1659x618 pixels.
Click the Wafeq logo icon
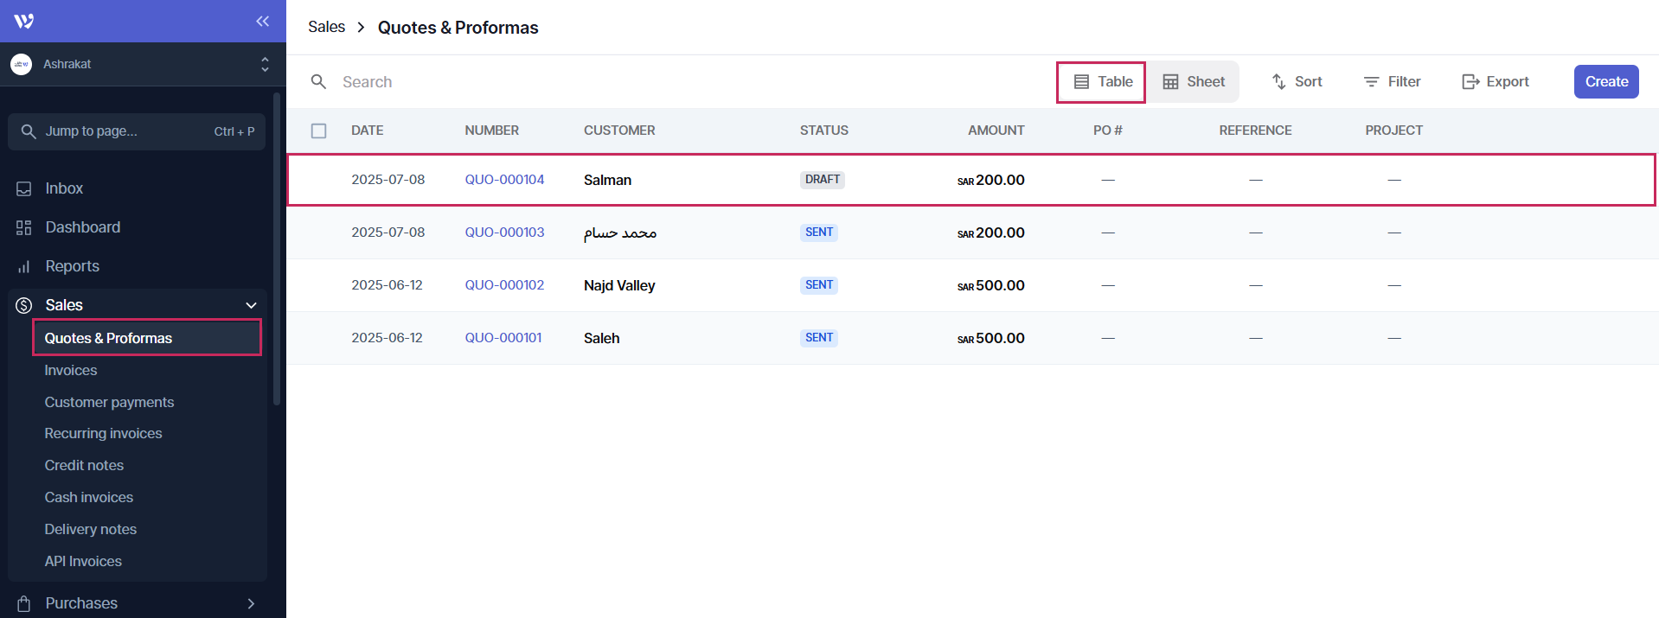click(24, 21)
